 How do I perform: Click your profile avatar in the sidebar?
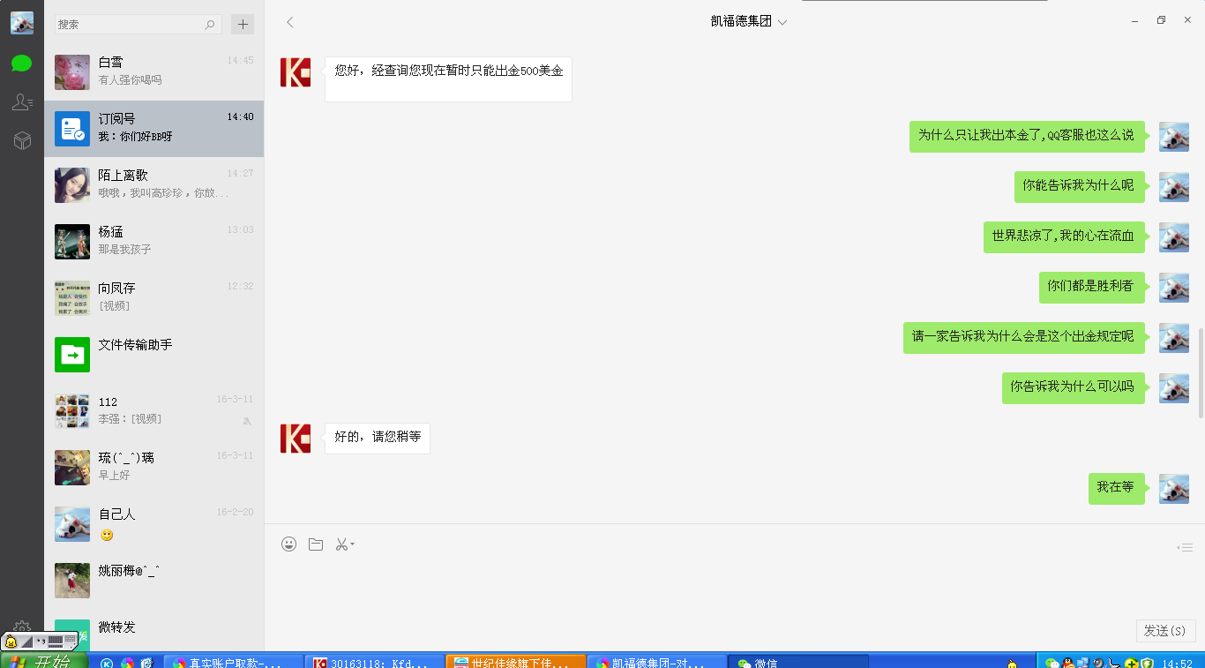pyautogui.click(x=22, y=23)
